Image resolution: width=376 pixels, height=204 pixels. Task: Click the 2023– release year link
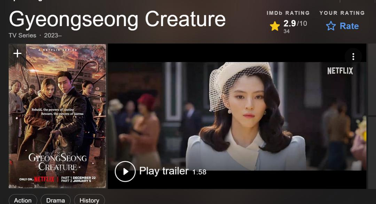click(x=53, y=36)
